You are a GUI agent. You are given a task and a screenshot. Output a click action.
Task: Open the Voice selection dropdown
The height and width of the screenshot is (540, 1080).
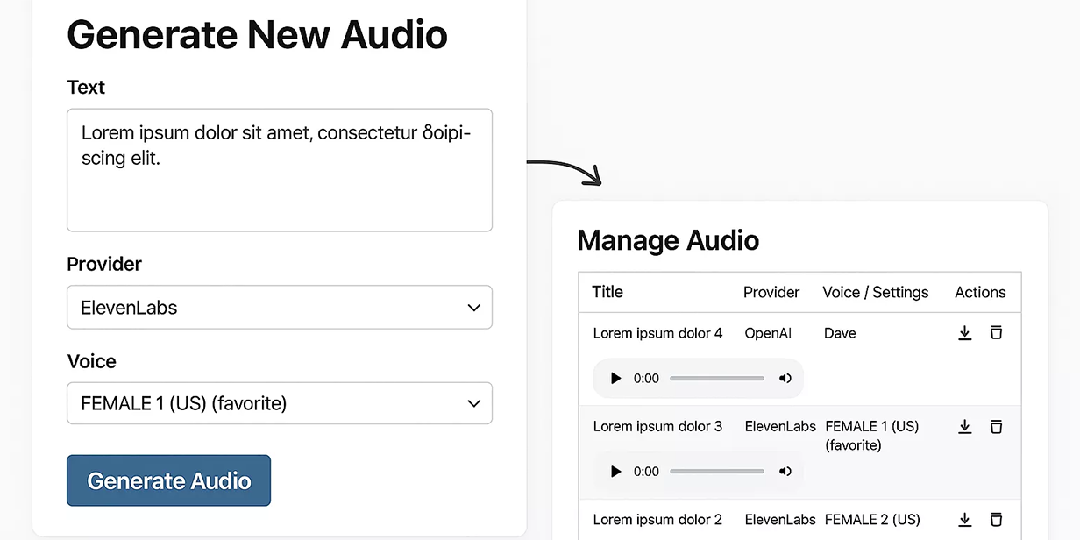tap(280, 403)
